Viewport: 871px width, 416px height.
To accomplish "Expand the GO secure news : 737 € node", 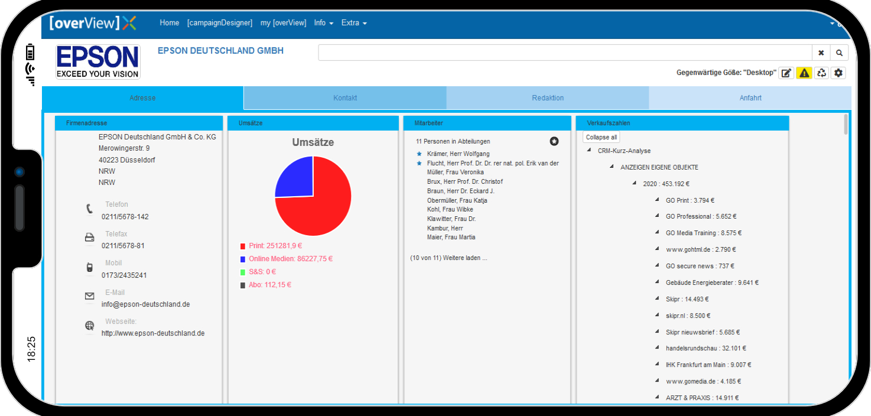I will click(x=657, y=266).
